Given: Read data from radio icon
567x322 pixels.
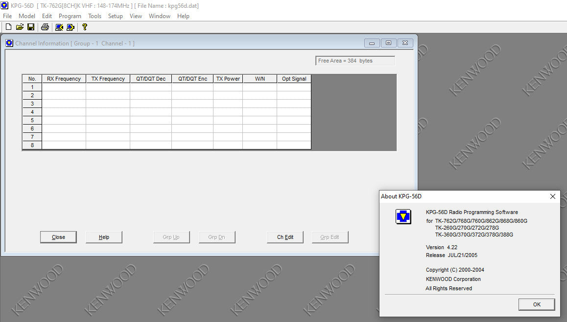Looking at the screenshot, I should 59,27.
